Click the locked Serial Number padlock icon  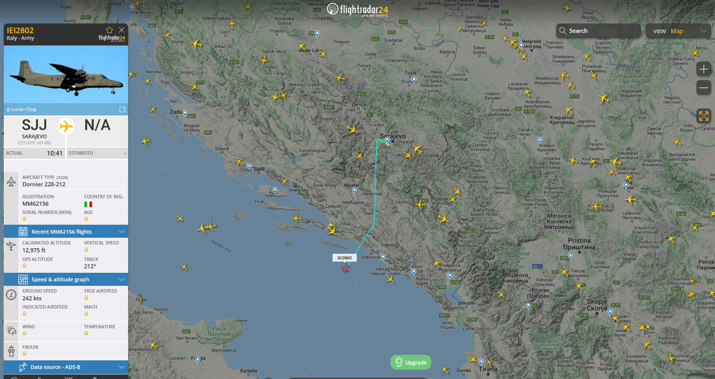click(x=24, y=219)
